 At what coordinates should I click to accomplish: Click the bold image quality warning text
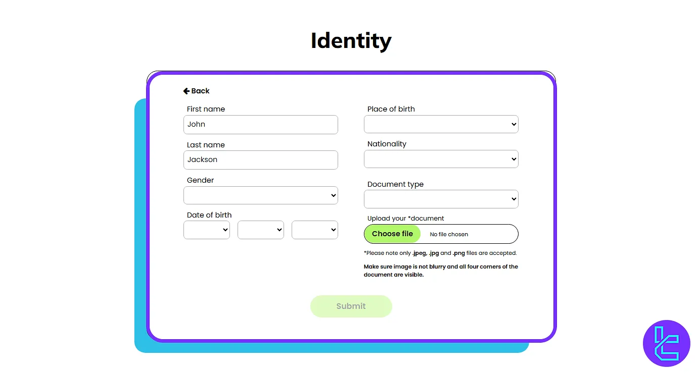(x=441, y=270)
